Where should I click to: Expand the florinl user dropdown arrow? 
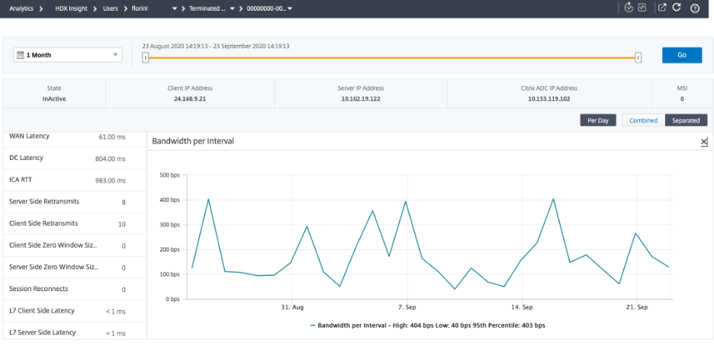click(x=175, y=8)
